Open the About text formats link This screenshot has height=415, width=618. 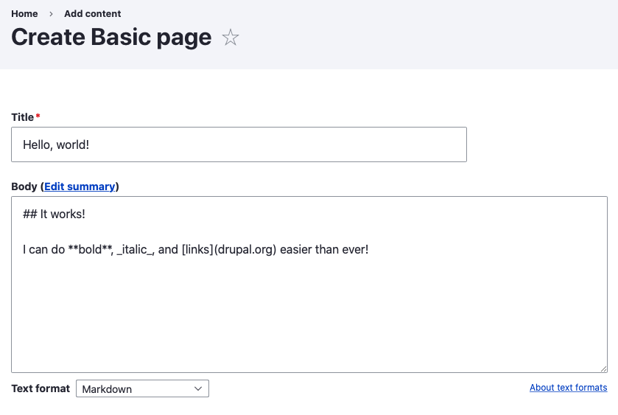click(569, 388)
